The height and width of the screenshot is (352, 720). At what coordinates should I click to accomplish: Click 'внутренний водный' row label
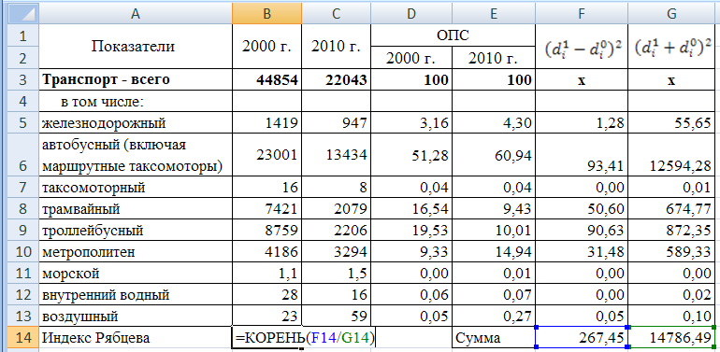pyautogui.click(x=135, y=295)
